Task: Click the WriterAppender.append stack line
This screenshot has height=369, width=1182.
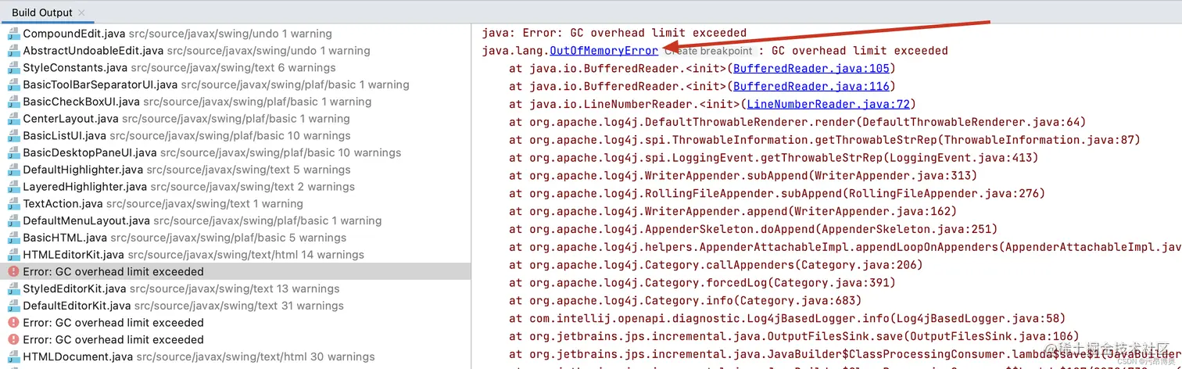Action: 732,211
